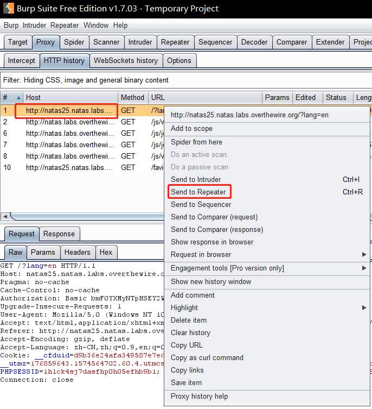Open the Burp menu

click(x=11, y=26)
